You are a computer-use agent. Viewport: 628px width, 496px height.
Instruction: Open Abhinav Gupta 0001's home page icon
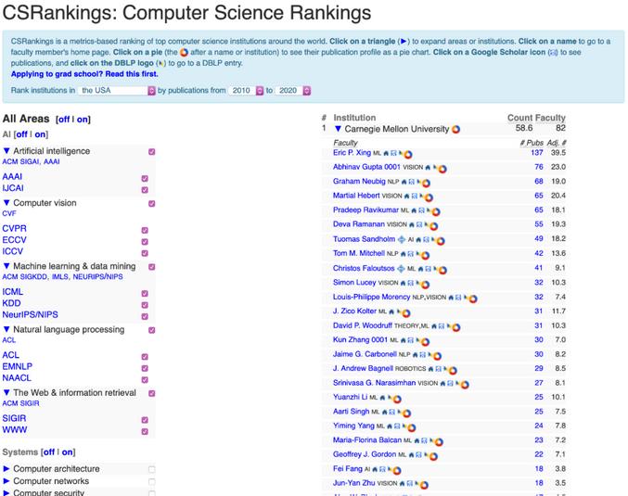428,167
